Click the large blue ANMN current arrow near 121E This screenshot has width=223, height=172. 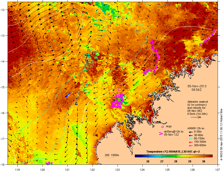68,95
